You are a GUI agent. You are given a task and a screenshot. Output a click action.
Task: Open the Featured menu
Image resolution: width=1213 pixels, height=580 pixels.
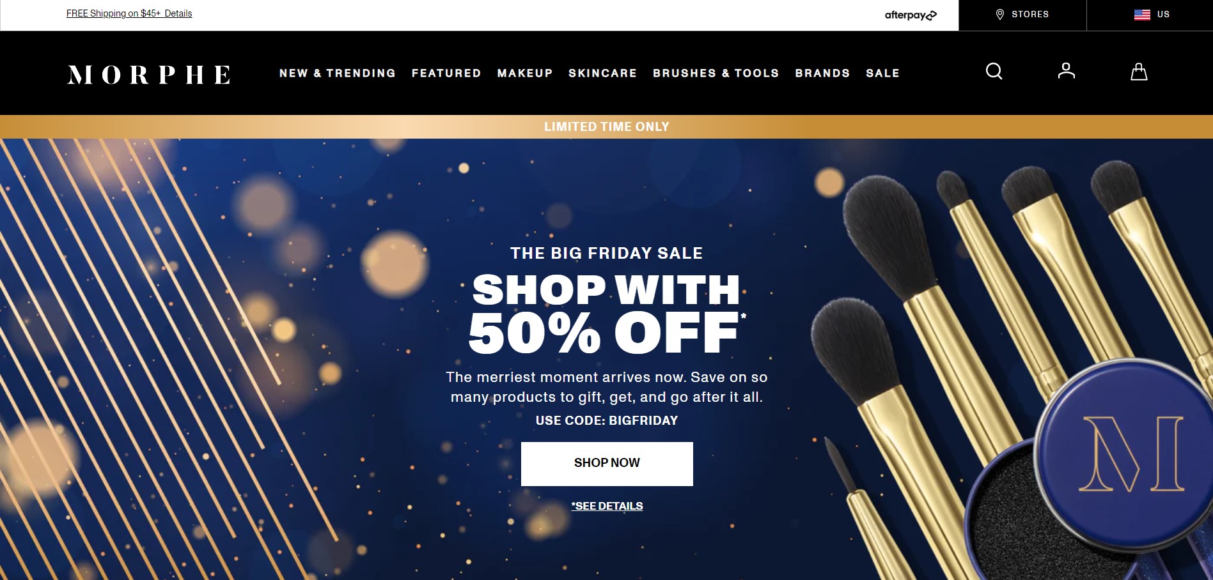446,73
